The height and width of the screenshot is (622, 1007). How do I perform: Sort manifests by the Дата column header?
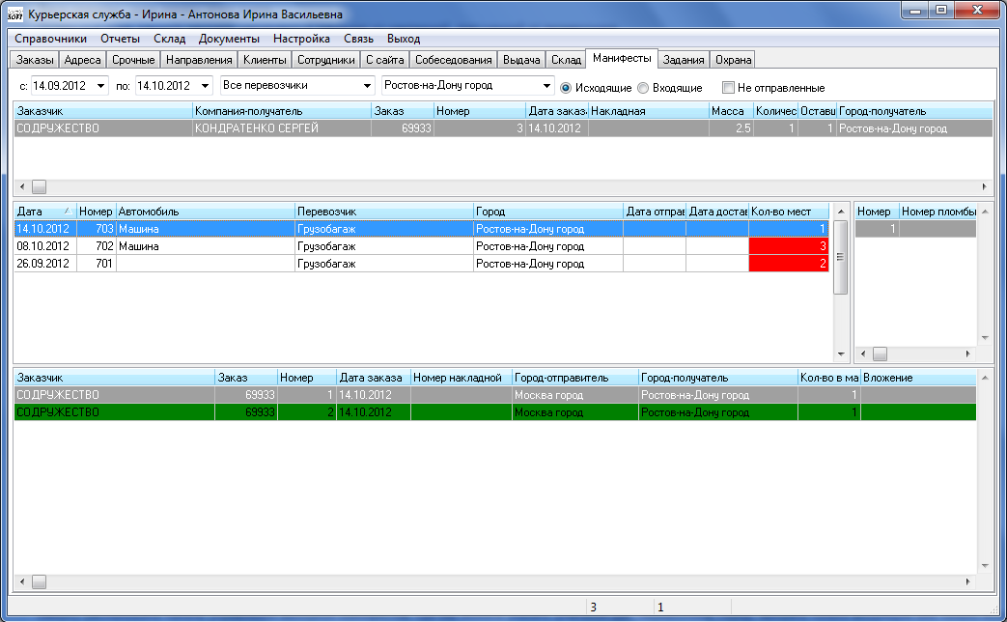[x=45, y=212]
